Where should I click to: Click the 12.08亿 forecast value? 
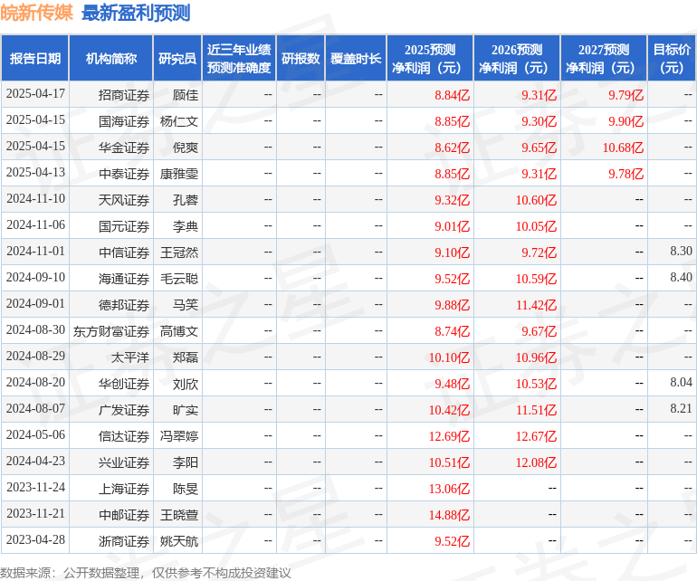(536, 462)
